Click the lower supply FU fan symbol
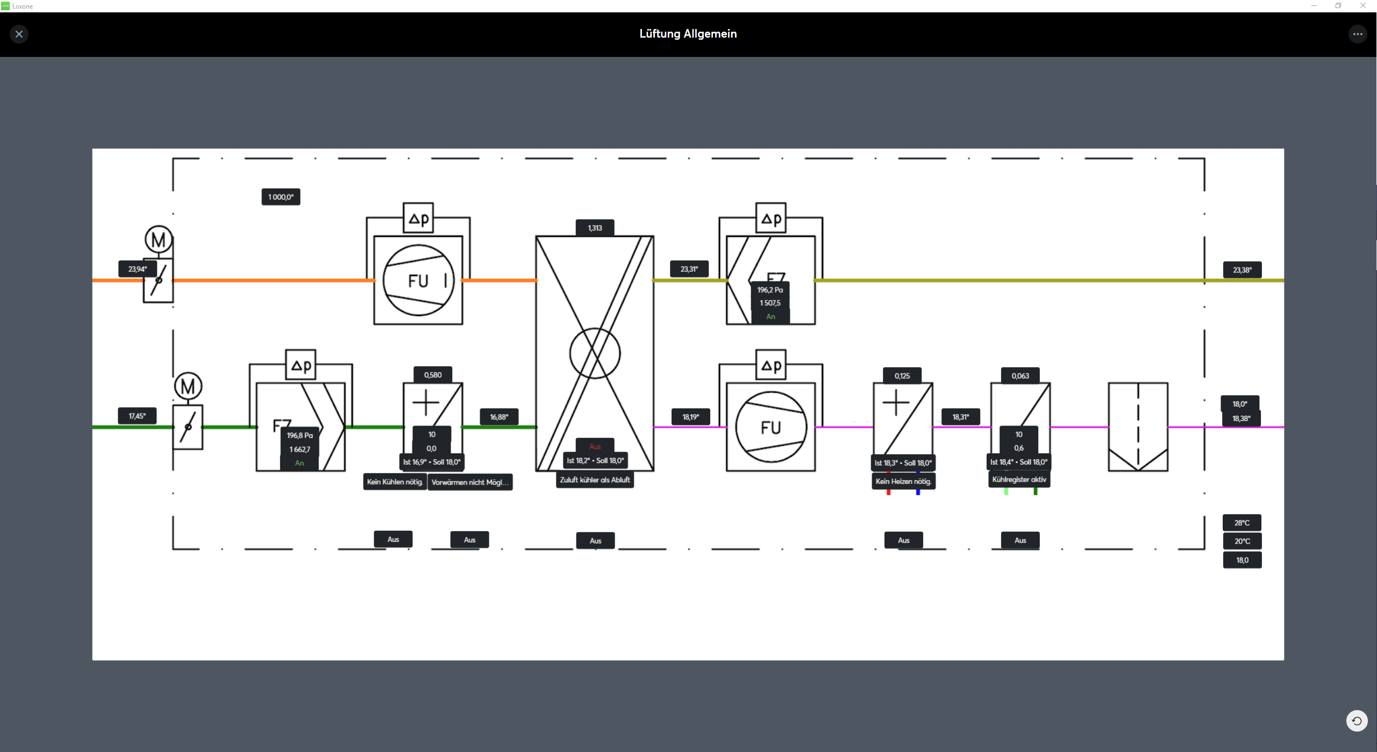 [x=770, y=428]
